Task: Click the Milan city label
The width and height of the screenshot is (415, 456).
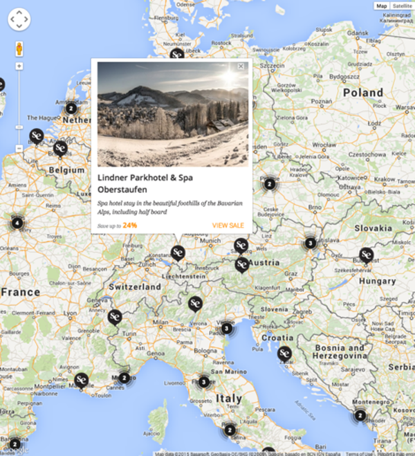Action: pos(160,322)
